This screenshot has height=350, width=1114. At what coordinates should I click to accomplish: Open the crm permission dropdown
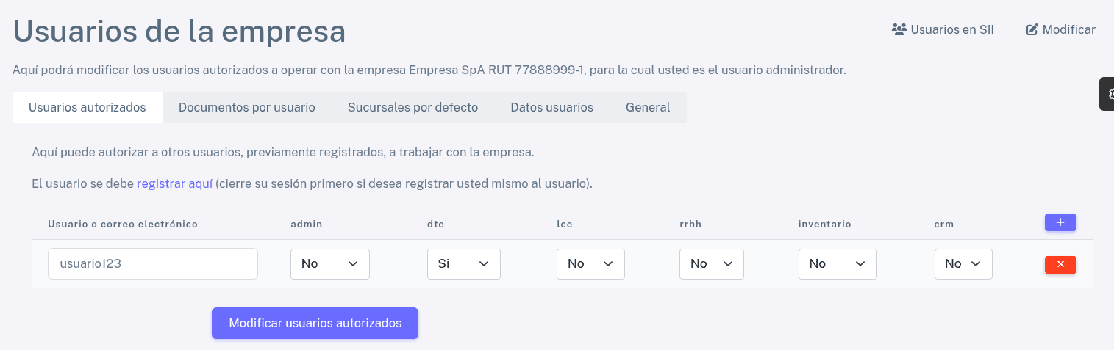pos(963,264)
